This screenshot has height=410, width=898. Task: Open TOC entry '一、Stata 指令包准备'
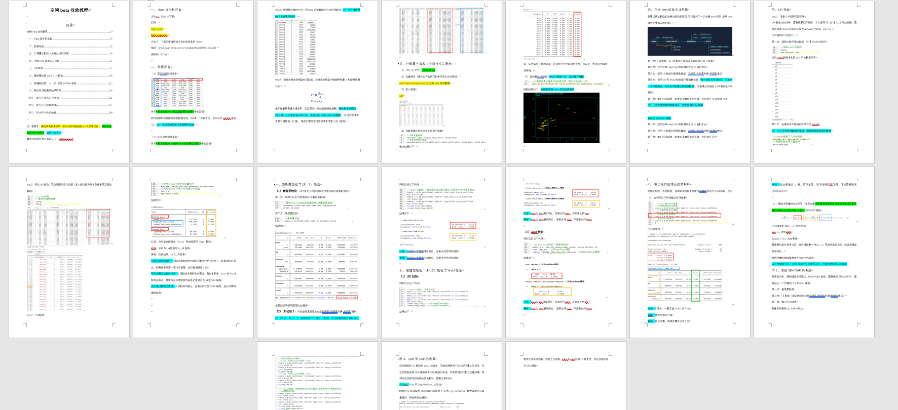click(70, 38)
